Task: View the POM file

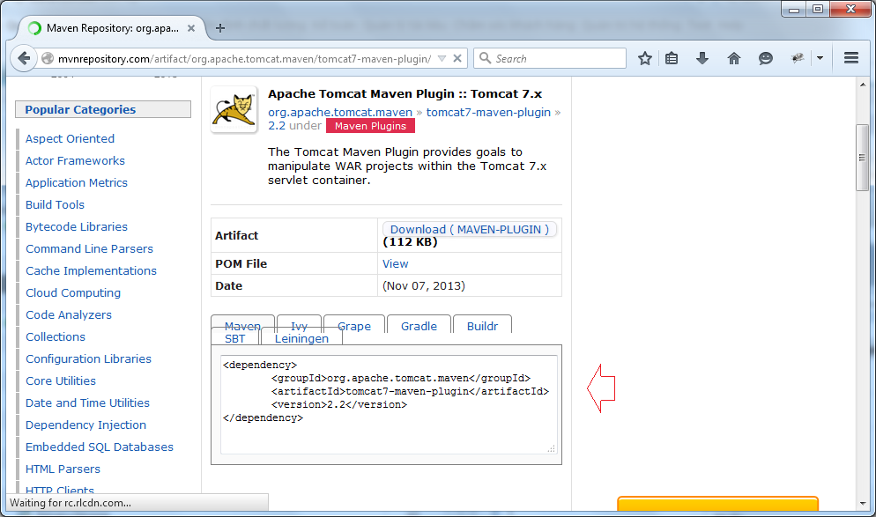Action: click(x=395, y=263)
